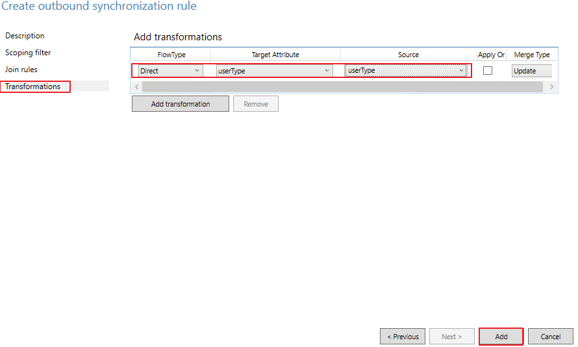
Task: Click the right arrow of horizontal scrollbar
Action: [x=551, y=87]
